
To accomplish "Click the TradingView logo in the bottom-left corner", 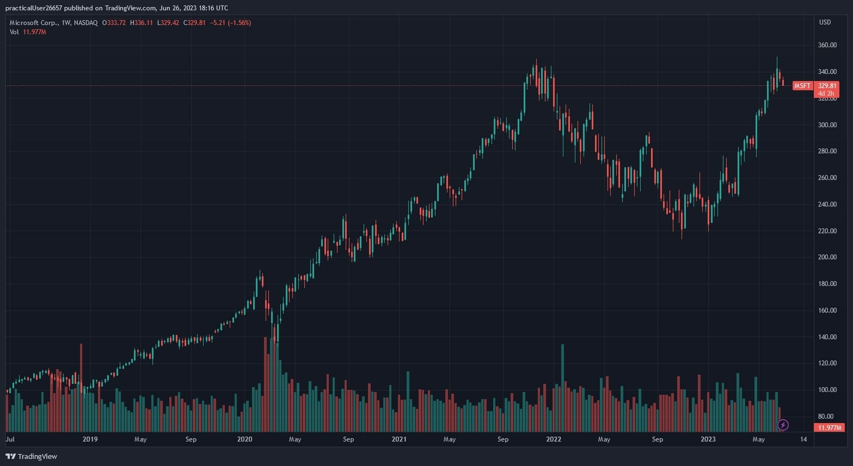I will (x=31, y=456).
